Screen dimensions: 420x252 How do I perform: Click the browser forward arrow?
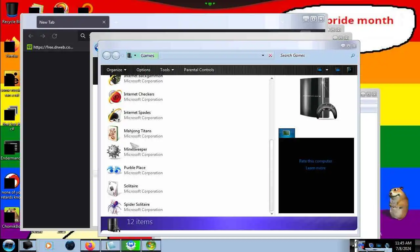click(x=43, y=36)
